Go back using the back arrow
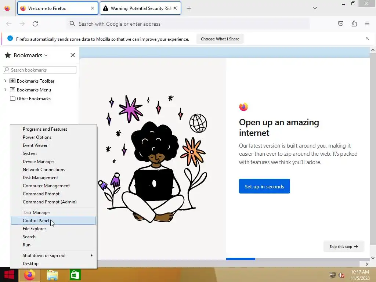Image resolution: width=376 pixels, height=282 pixels. 9,24
